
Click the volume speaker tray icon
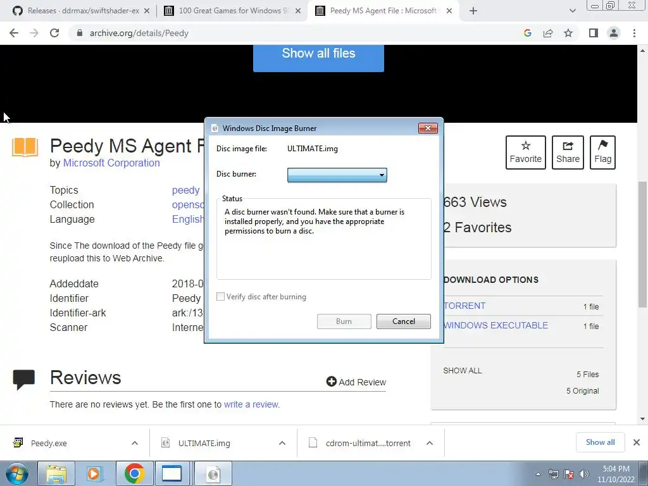click(584, 474)
